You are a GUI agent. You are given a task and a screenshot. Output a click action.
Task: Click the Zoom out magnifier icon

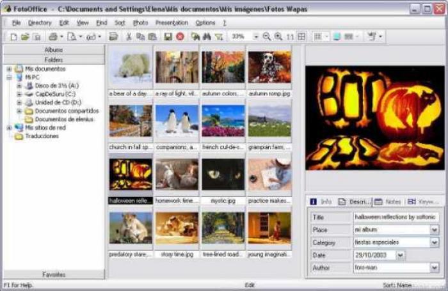tap(267, 37)
